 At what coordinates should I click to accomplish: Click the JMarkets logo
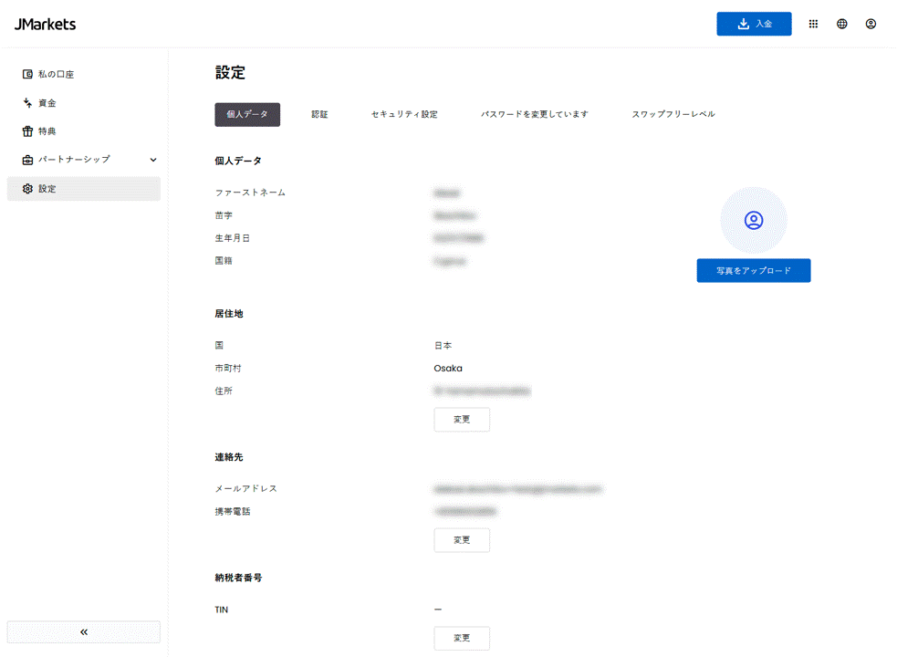point(46,24)
